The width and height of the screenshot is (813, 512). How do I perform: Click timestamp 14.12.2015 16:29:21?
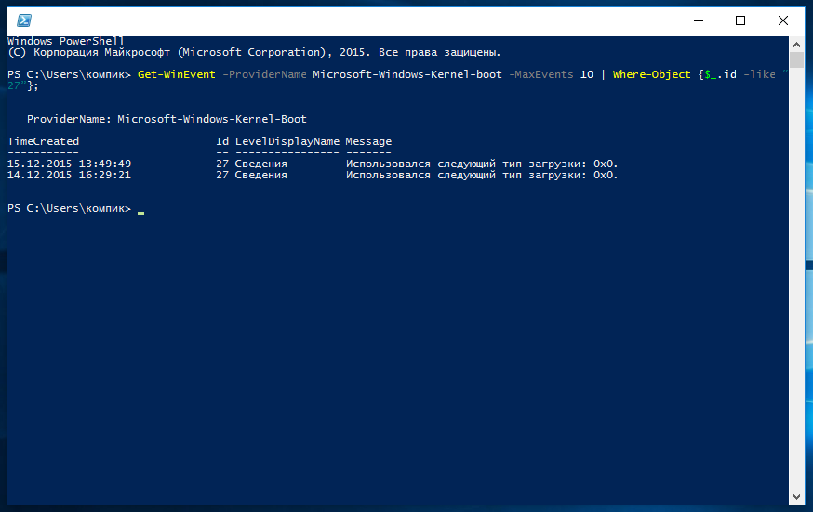tap(69, 175)
